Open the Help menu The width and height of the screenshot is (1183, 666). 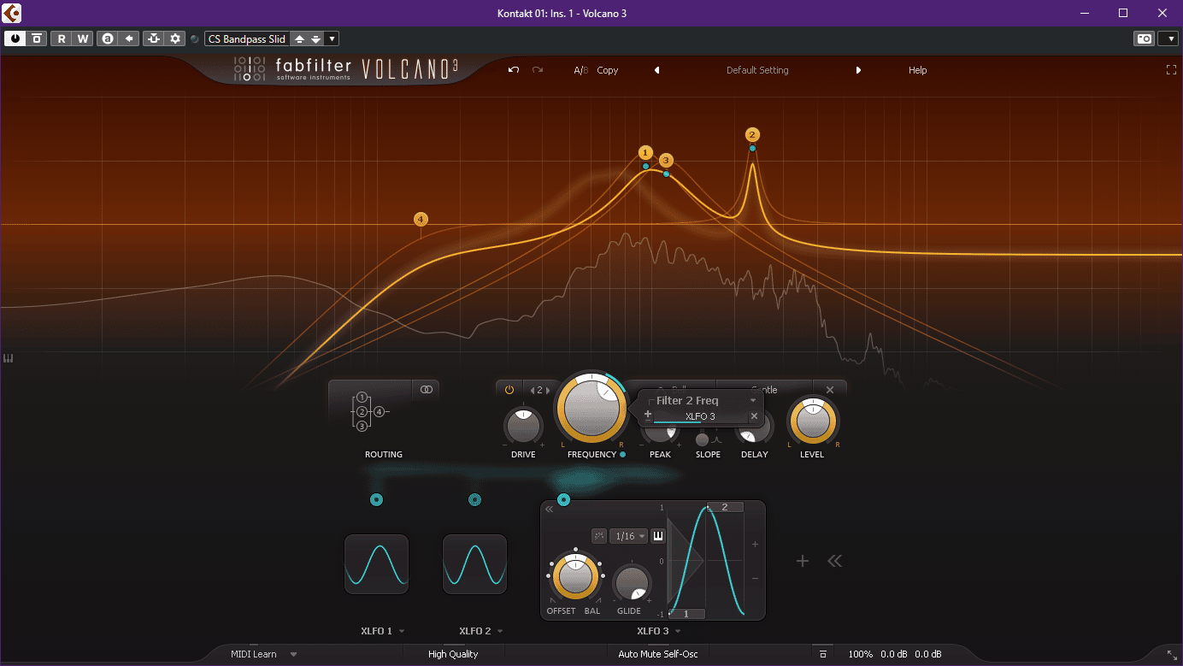[917, 70]
